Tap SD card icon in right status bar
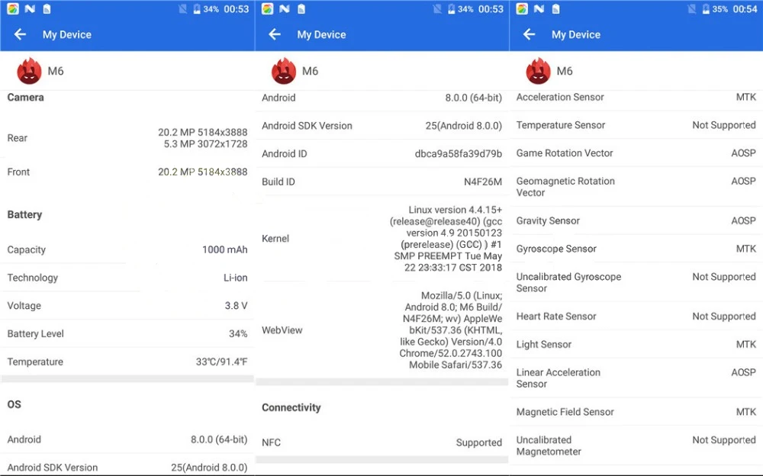 click(x=555, y=8)
